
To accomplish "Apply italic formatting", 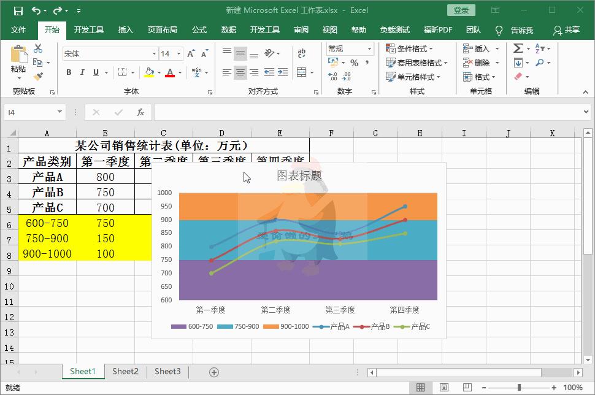I will pyautogui.click(x=82, y=72).
